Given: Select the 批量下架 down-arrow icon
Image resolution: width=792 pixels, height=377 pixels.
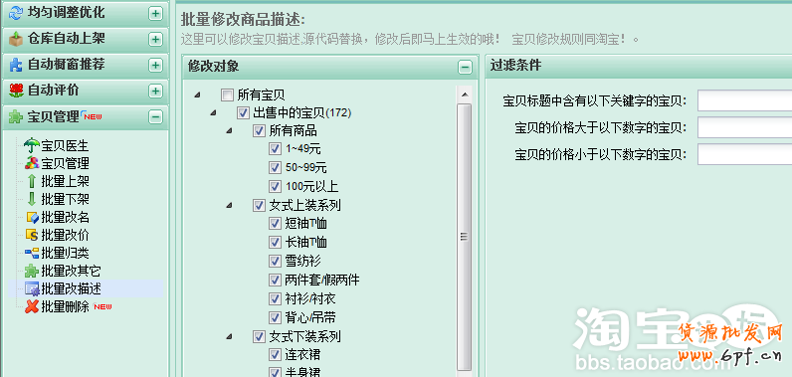Looking at the screenshot, I should coord(32,199).
